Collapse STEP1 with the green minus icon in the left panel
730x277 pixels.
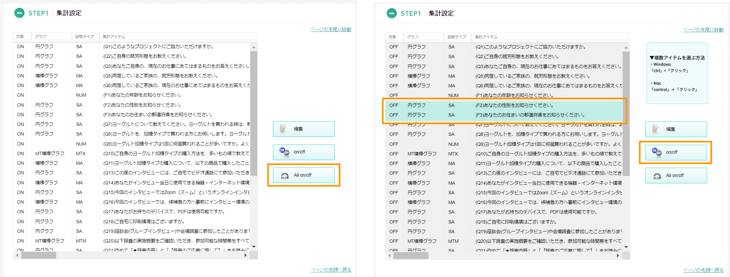pos(19,13)
